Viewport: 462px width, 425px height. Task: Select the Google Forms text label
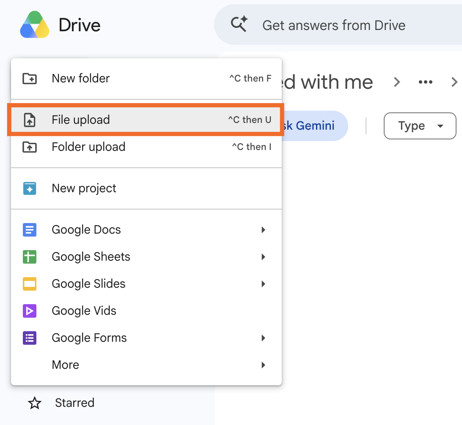click(89, 338)
